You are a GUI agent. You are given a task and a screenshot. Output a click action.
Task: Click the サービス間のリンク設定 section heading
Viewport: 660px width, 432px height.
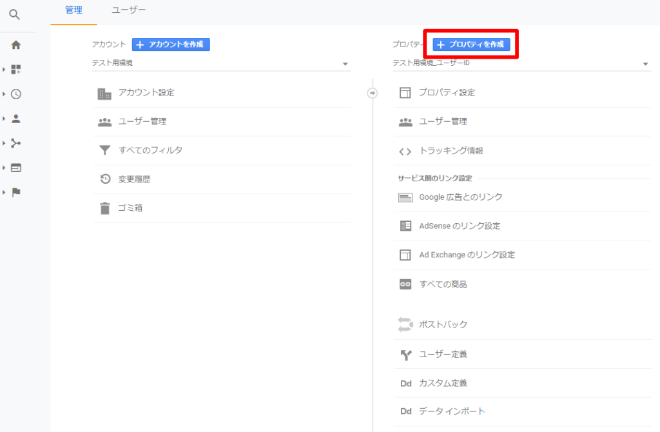click(435, 178)
